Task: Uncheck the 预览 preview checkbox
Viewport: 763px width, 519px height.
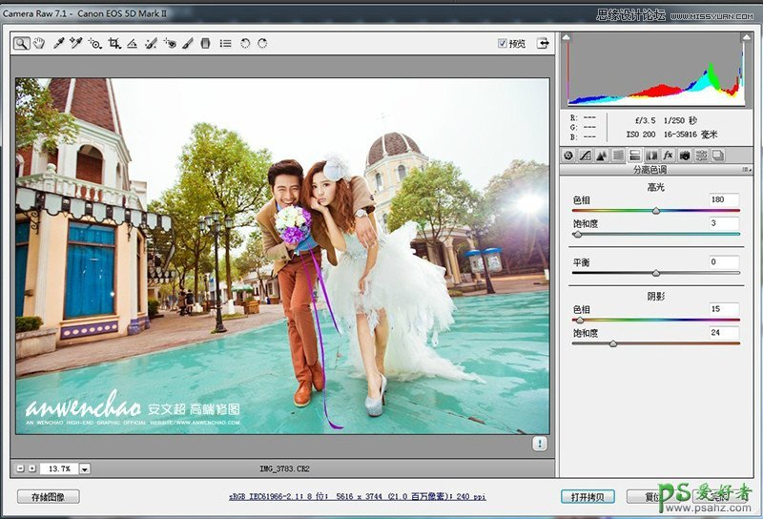Action: point(503,43)
